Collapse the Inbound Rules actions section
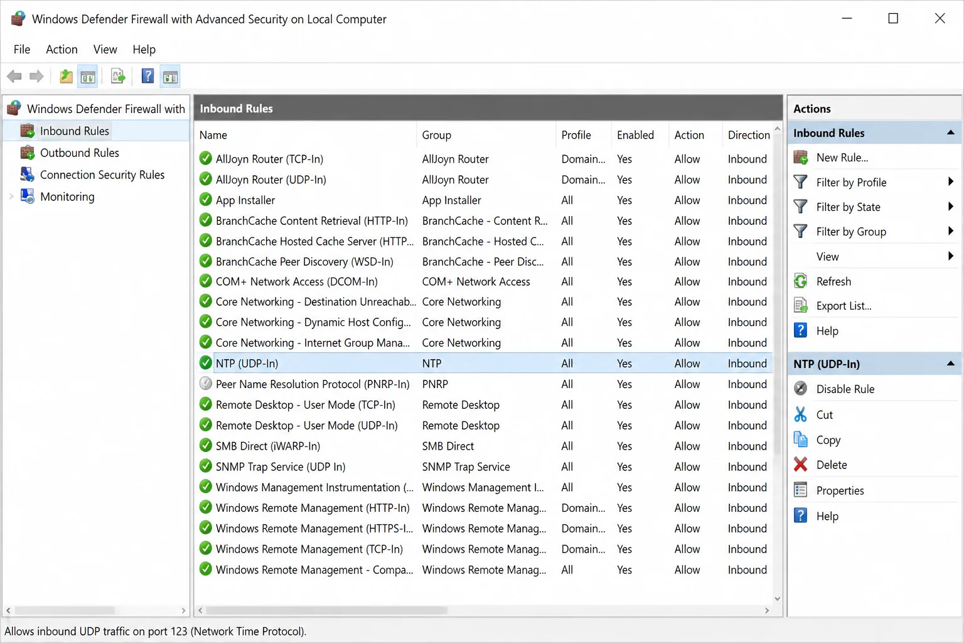The width and height of the screenshot is (964, 643). coord(950,132)
